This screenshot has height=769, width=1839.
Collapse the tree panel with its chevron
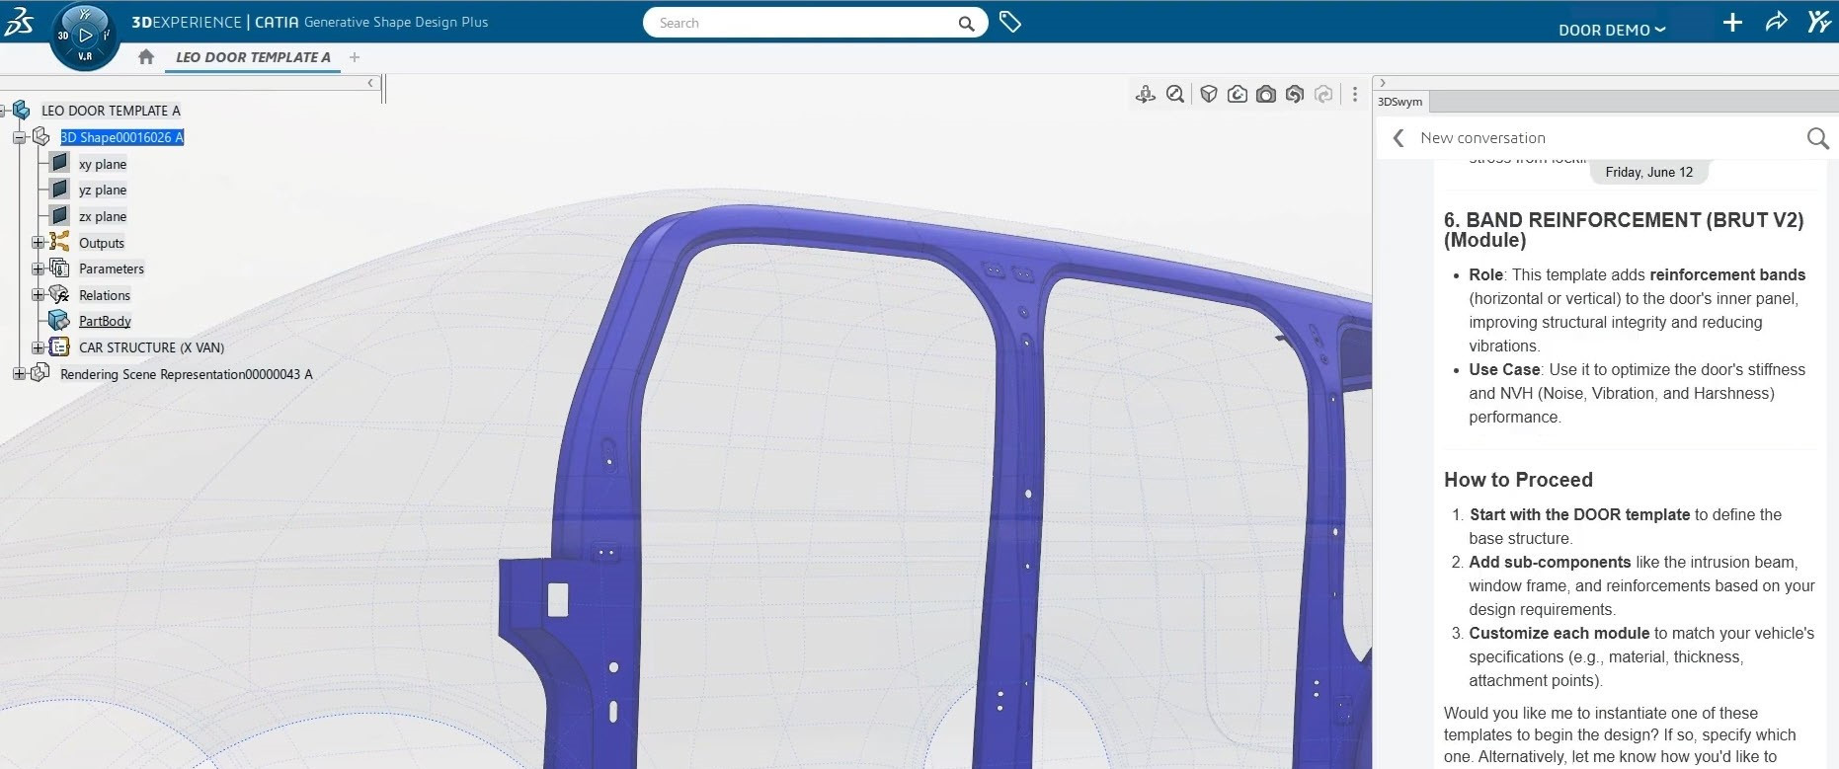370,83
